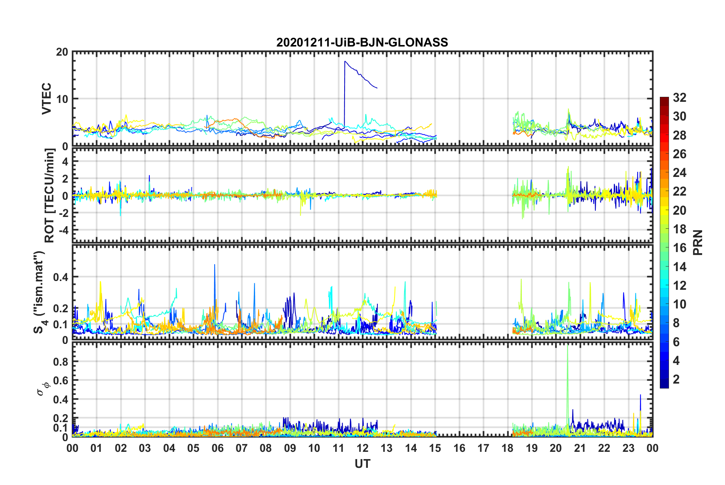The width and height of the screenshot is (725, 485).
Task: Click UT axis hour label 21
Action: pos(580,448)
